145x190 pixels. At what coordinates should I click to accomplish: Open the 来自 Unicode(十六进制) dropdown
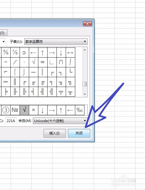pos(60,121)
